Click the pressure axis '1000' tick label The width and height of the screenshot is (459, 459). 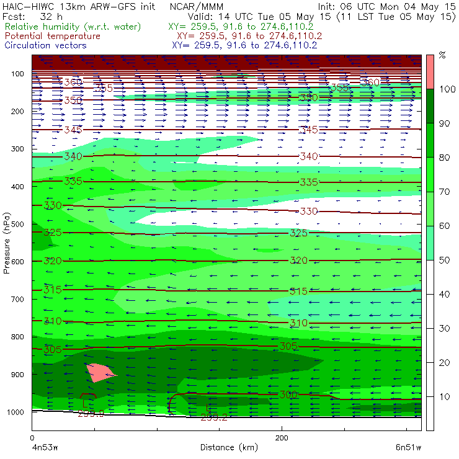[16, 412]
